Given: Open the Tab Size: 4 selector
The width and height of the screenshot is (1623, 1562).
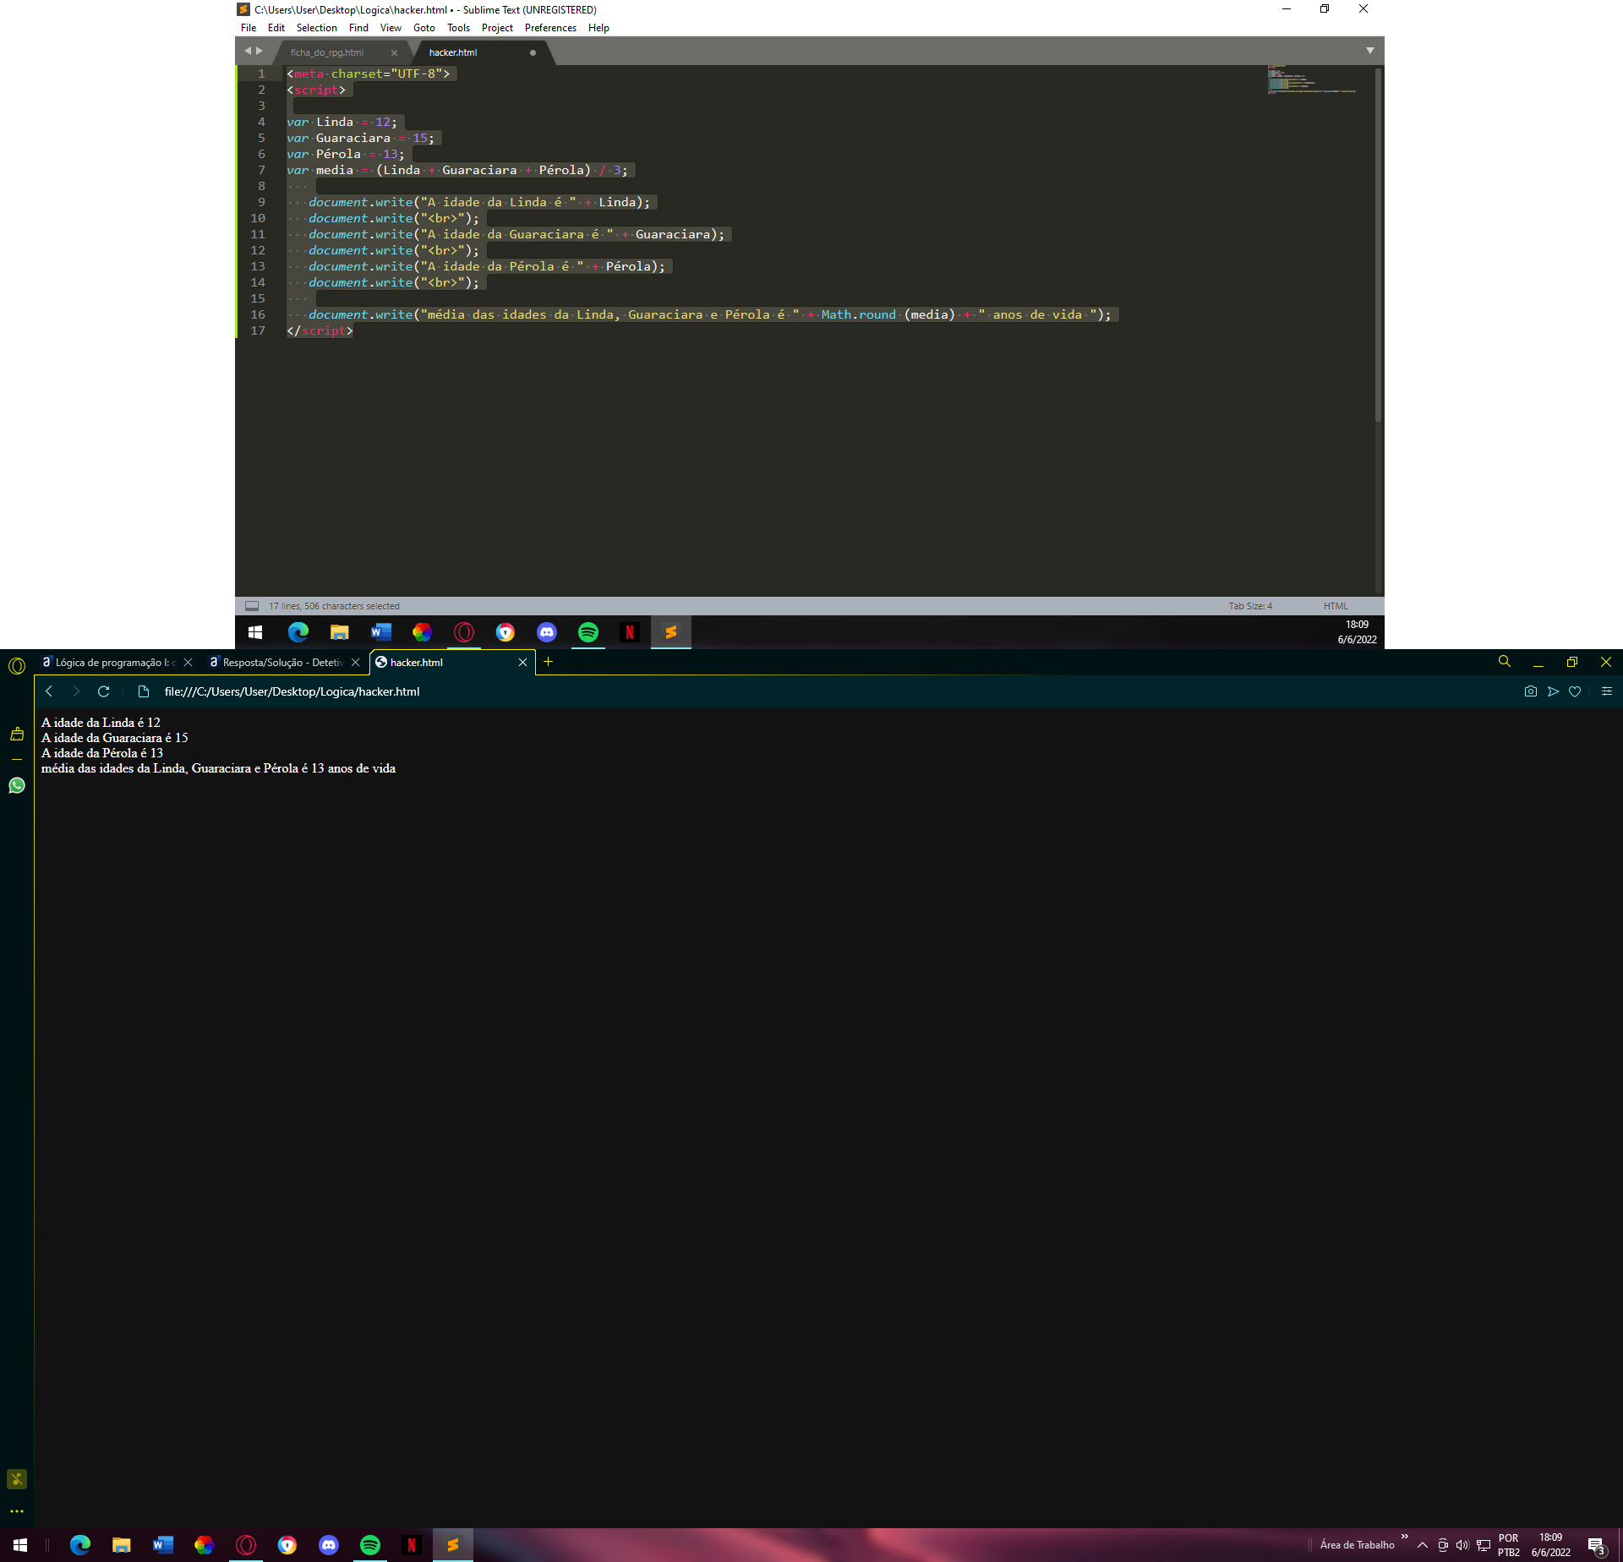Looking at the screenshot, I should (1250, 606).
